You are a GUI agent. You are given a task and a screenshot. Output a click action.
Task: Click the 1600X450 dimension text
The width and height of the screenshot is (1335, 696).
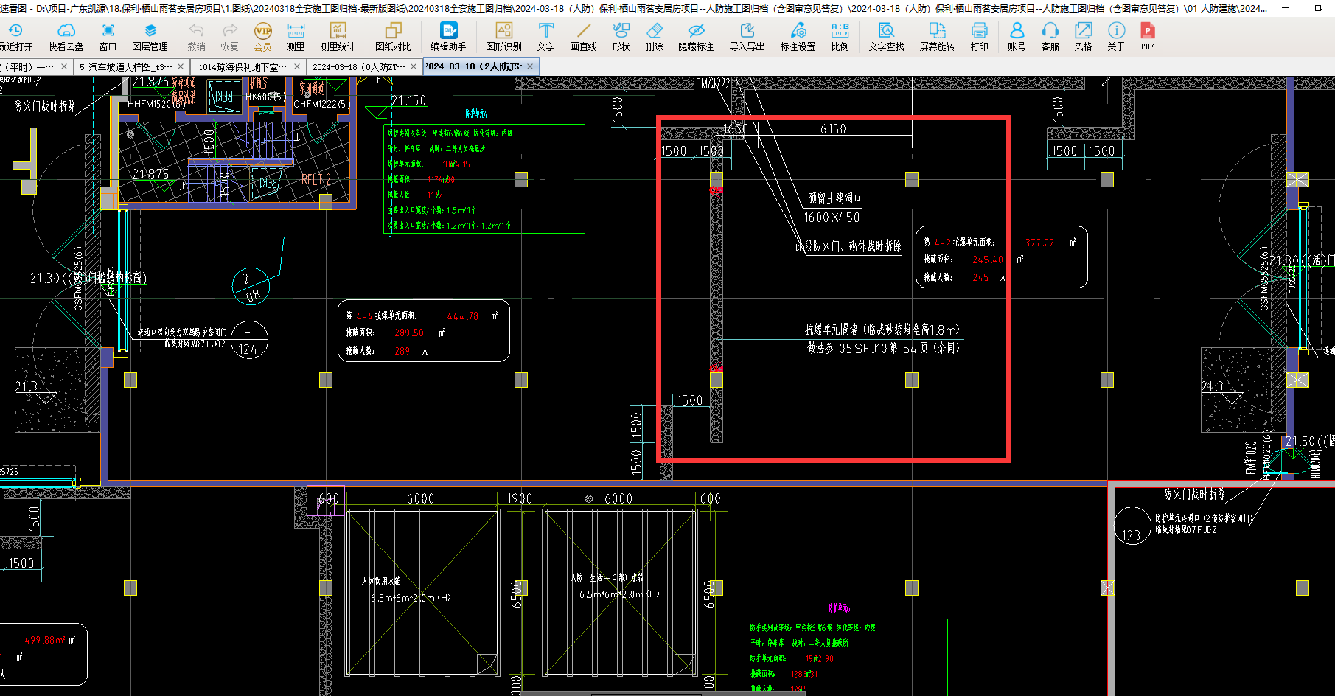coord(832,217)
